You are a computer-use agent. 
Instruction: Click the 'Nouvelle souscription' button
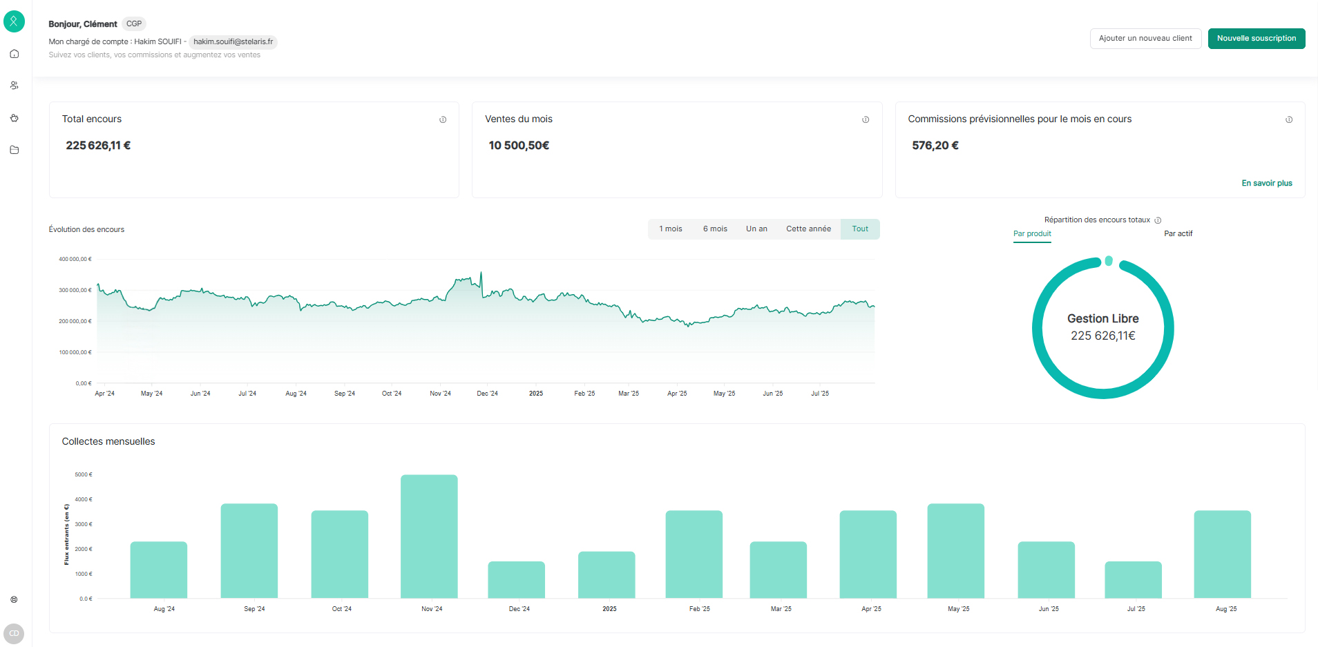(x=1256, y=39)
